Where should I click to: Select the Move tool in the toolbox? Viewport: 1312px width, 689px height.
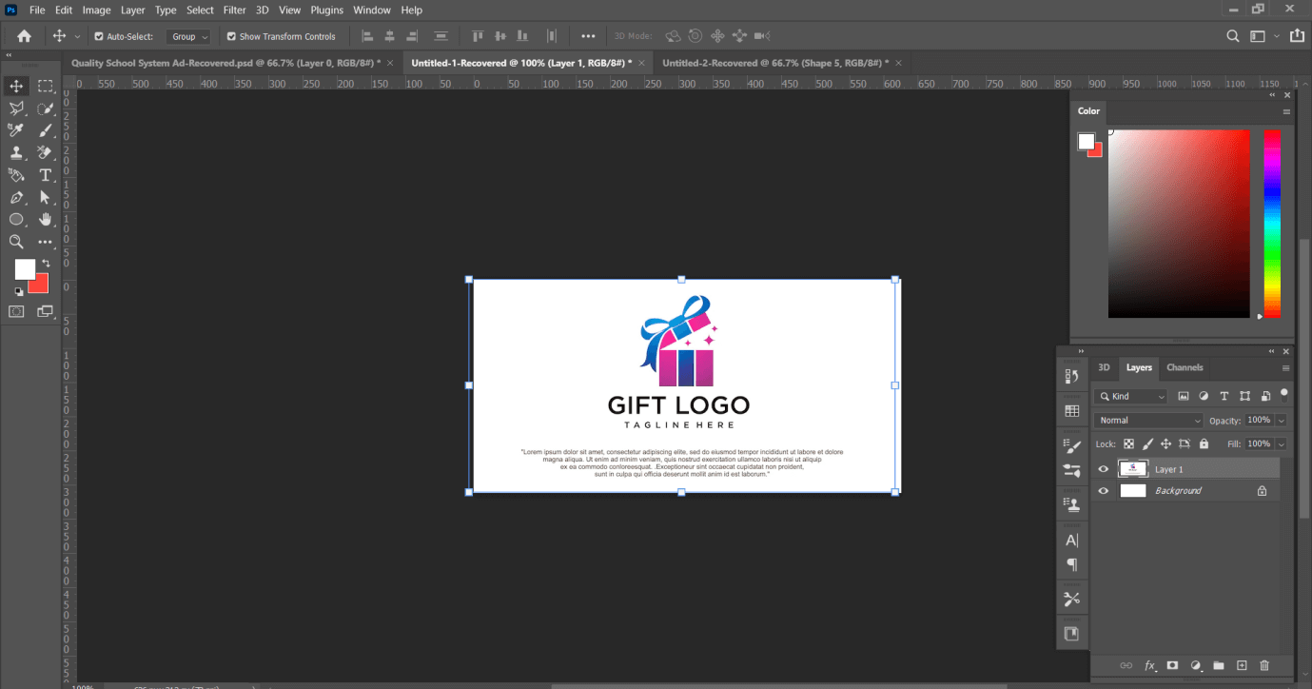pos(16,86)
